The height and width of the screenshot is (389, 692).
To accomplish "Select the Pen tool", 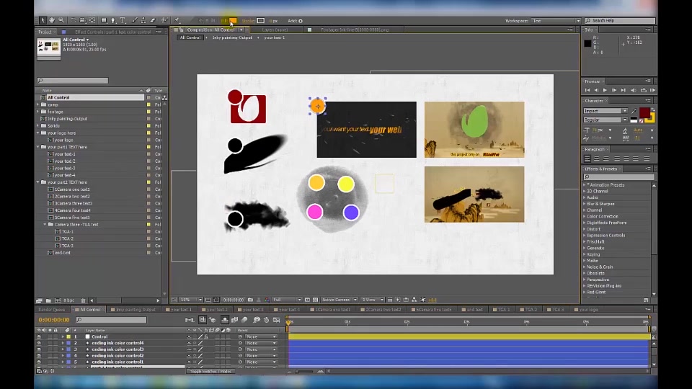I will [x=113, y=20].
